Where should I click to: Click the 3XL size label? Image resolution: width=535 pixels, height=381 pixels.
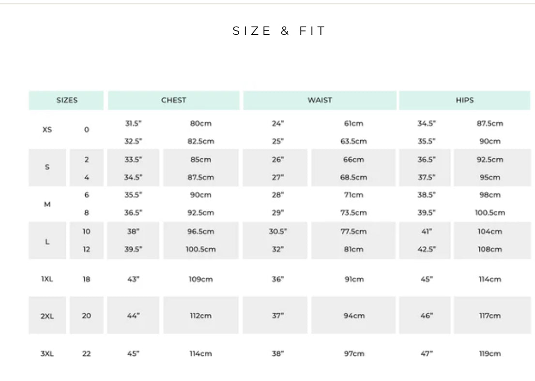click(x=47, y=354)
